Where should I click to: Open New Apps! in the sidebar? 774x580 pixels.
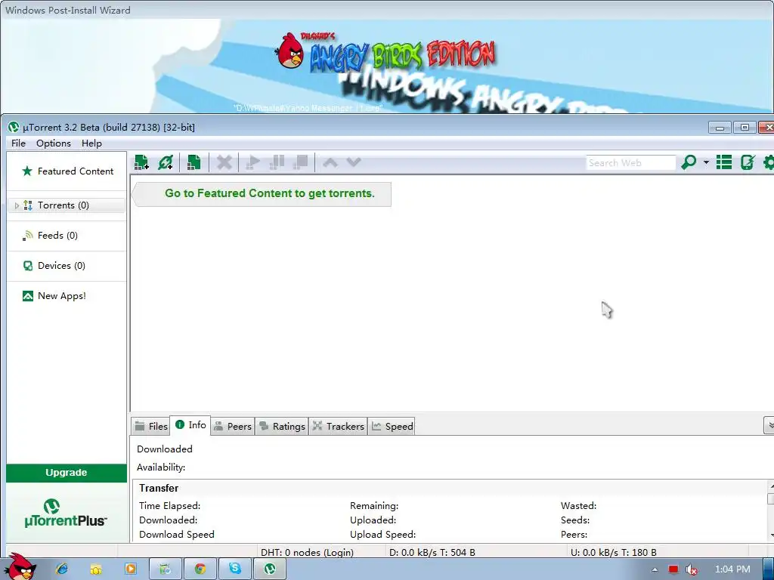pos(67,296)
